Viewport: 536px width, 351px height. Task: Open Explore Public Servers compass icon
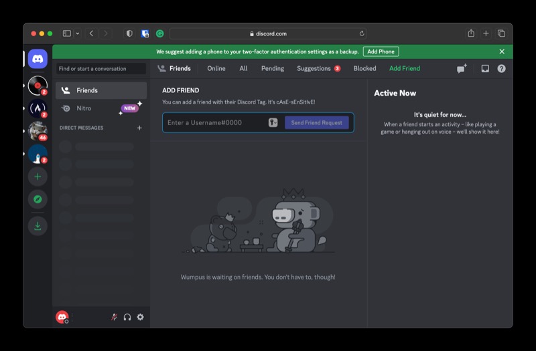(x=38, y=199)
